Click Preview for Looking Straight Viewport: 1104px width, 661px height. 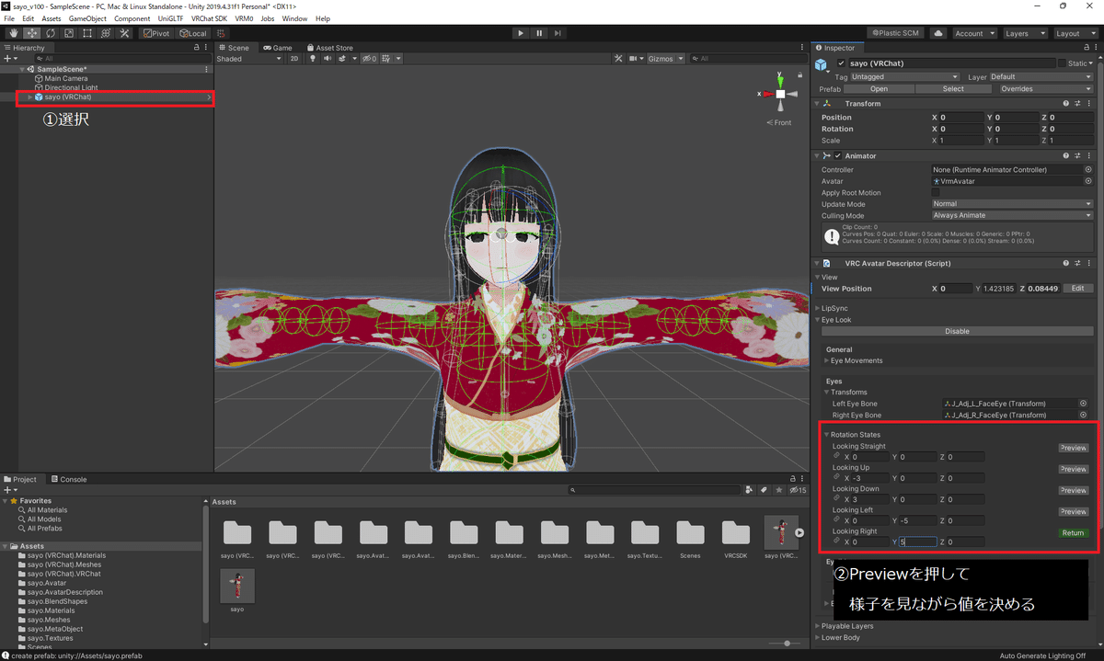tap(1073, 448)
